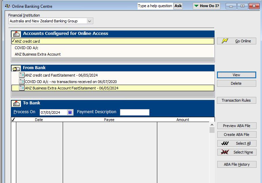Click the payments table scrollbar thumb
Screen dimensions: 262x183
[212, 130]
